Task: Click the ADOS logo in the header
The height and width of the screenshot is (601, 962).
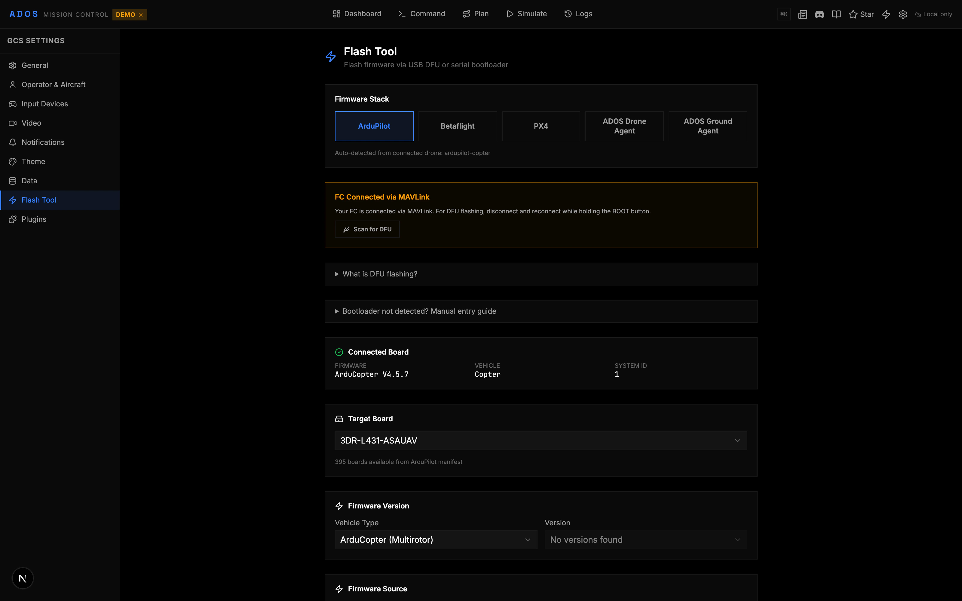Action: [24, 14]
